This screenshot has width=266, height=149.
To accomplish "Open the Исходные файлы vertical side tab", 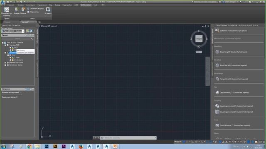I will (x=37, y=36).
